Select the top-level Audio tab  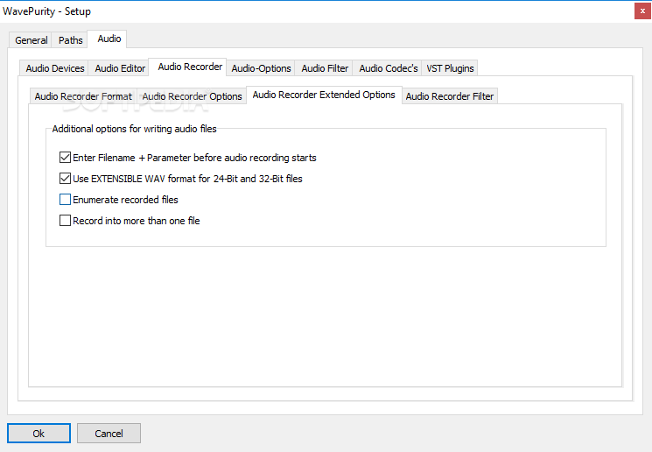(109, 39)
